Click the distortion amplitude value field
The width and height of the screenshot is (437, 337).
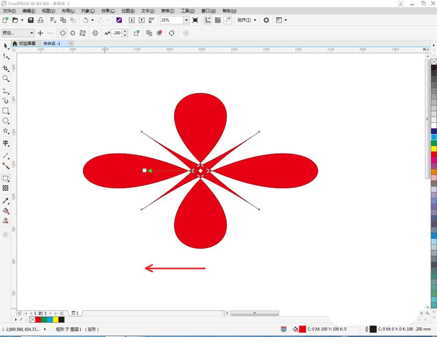tap(116, 33)
